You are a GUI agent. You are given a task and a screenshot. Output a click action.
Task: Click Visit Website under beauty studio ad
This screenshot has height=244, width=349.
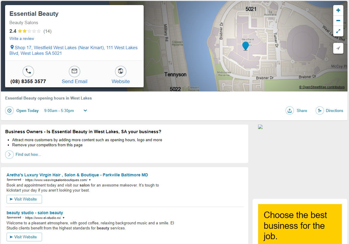[24, 237]
